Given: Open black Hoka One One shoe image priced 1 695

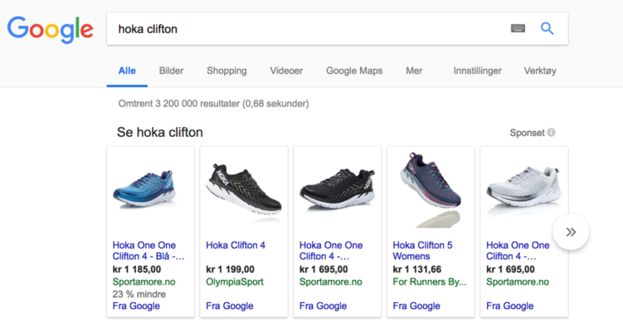Looking at the screenshot, I should (x=338, y=189).
